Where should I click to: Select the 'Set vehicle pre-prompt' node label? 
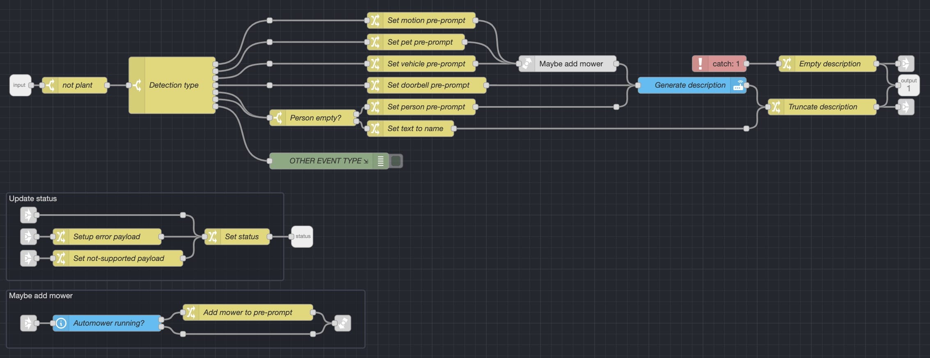point(426,64)
